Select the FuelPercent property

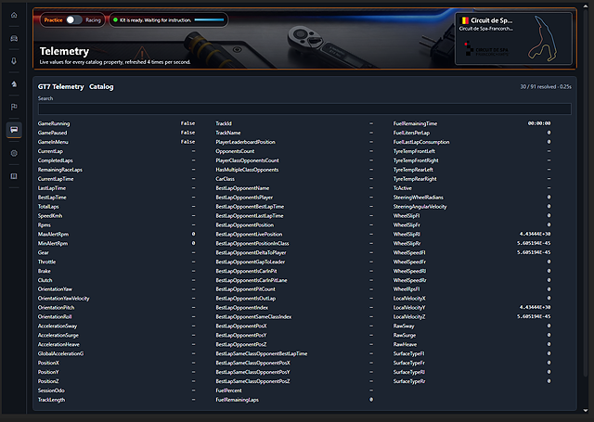coord(228,390)
